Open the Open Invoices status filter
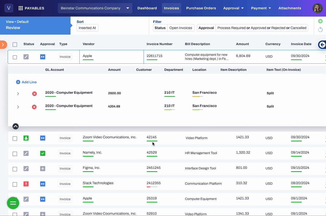Viewport: 326px width, 216px height. pos(181,28)
